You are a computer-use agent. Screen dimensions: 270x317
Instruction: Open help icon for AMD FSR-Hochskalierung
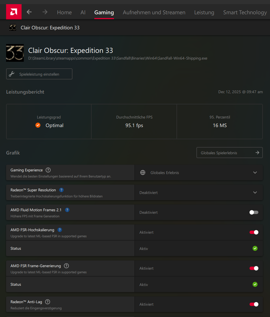point(60,230)
